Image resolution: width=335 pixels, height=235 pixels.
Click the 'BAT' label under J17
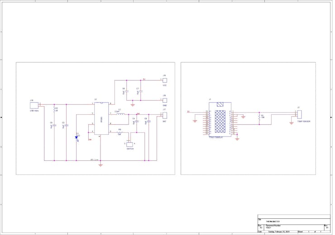(x=164, y=121)
